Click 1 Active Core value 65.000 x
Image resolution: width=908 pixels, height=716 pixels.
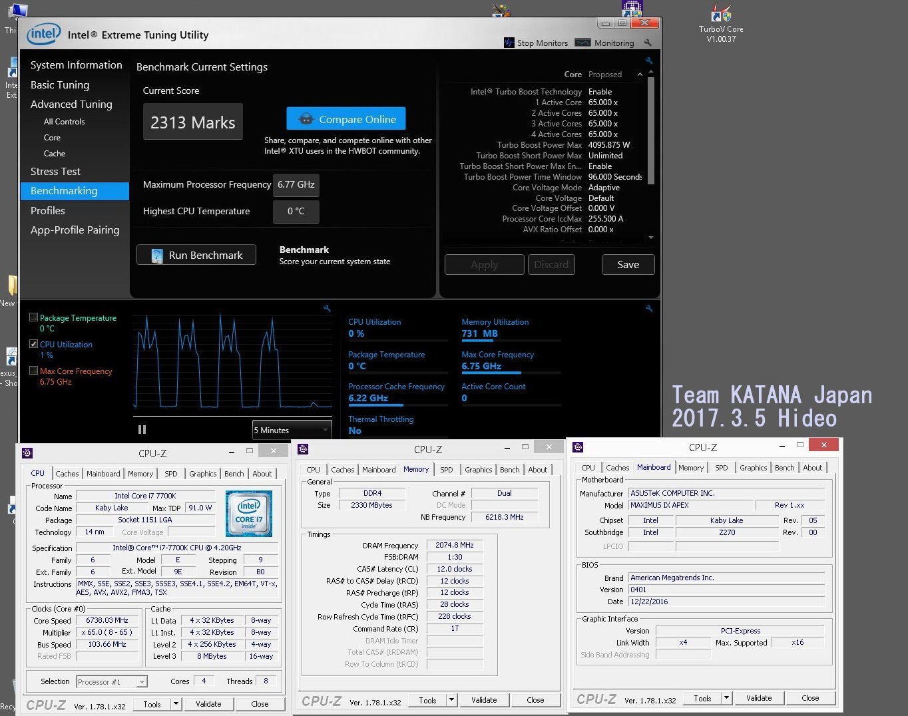(603, 102)
